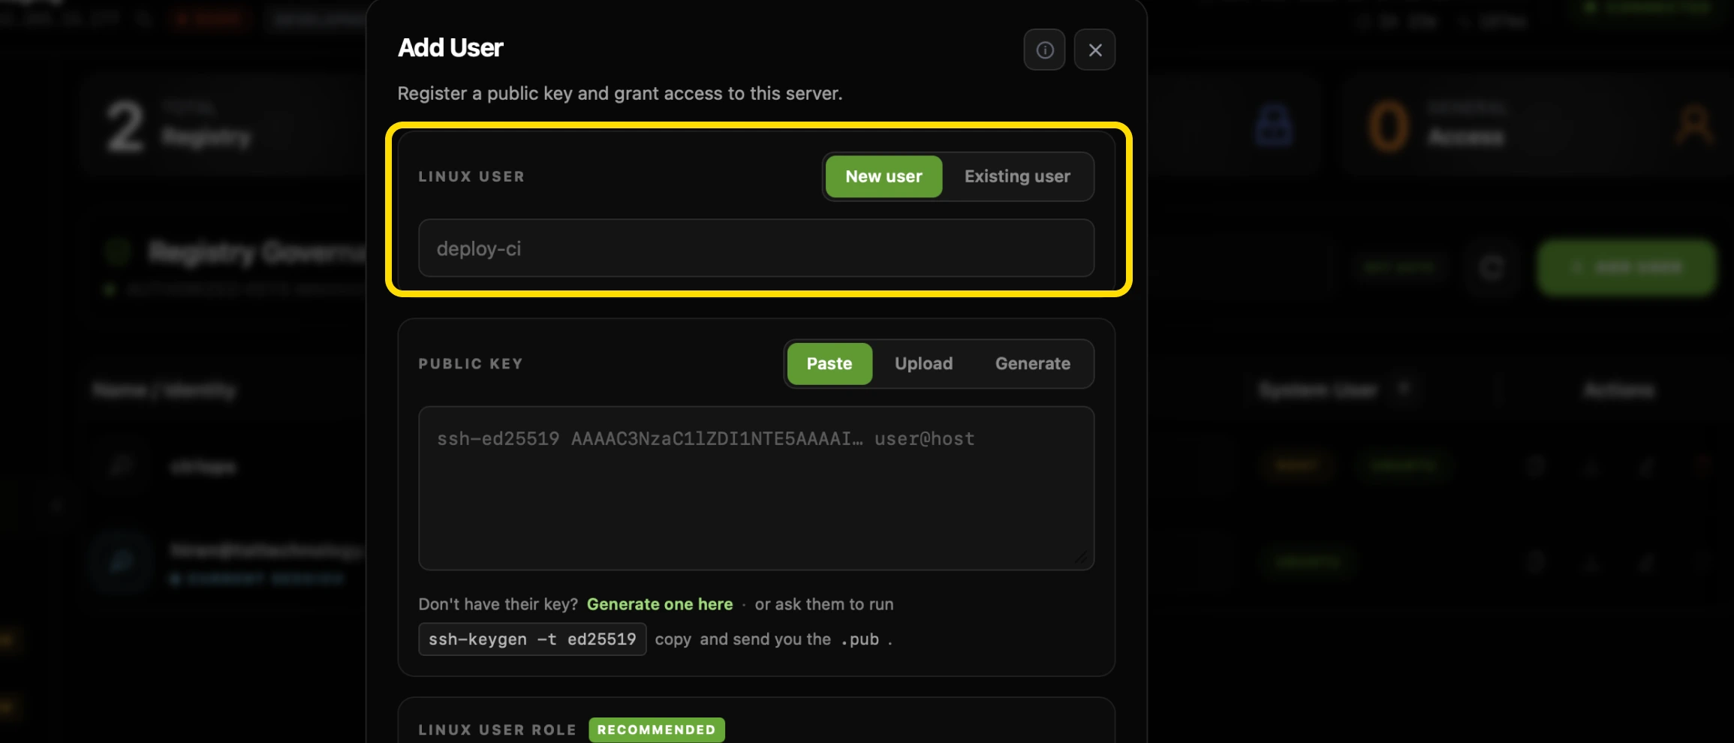Click the RECOMMENDED badge

[x=657, y=729]
